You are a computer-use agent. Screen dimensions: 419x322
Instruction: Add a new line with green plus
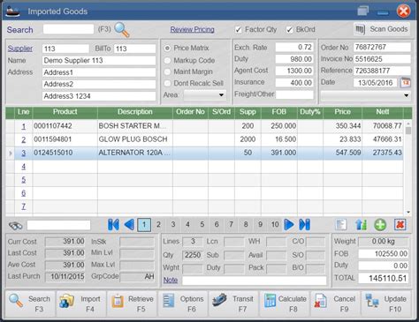[x=380, y=225]
